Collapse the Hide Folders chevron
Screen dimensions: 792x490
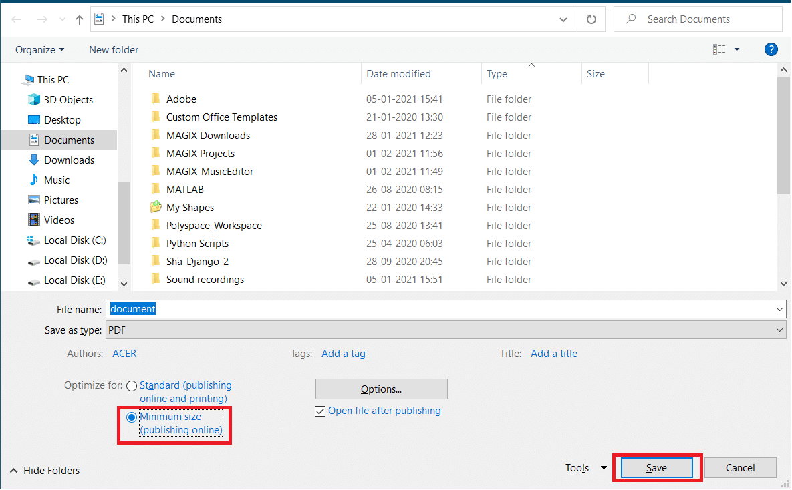13,471
